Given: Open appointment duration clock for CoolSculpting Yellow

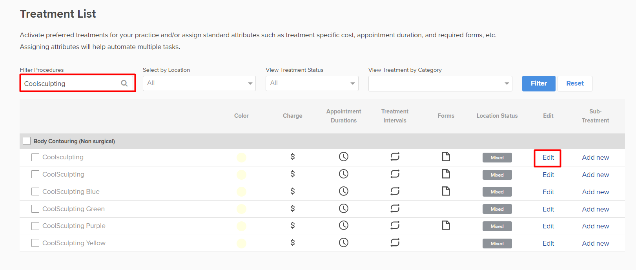Looking at the screenshot, I should point(343,243).
